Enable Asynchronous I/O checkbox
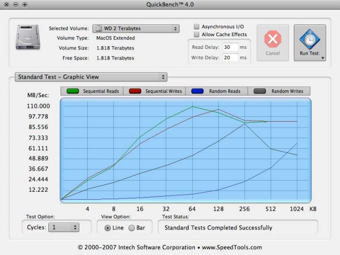Image resolution: width=340 pixels, height=255 pixels. point(197,27)
